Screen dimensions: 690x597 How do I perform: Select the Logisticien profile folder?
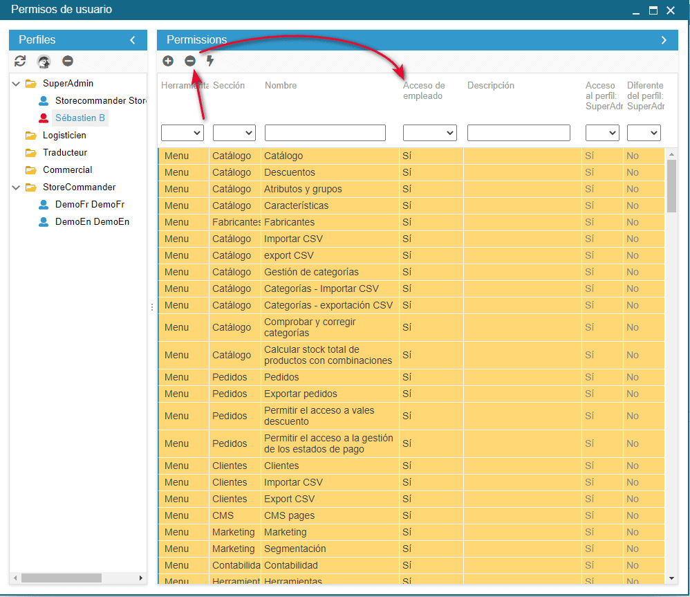click(64, 136)
